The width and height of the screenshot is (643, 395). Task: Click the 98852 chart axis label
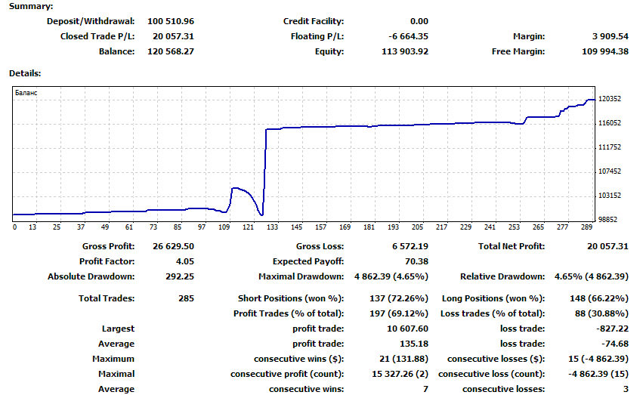[607, 220]
